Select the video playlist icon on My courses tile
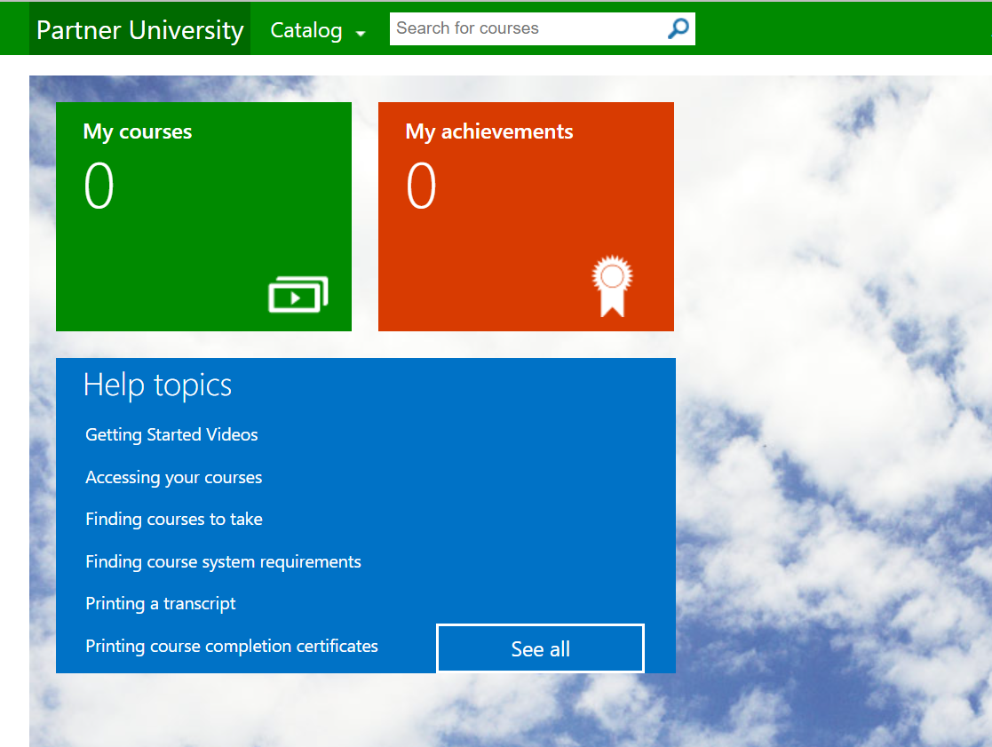 298,294
